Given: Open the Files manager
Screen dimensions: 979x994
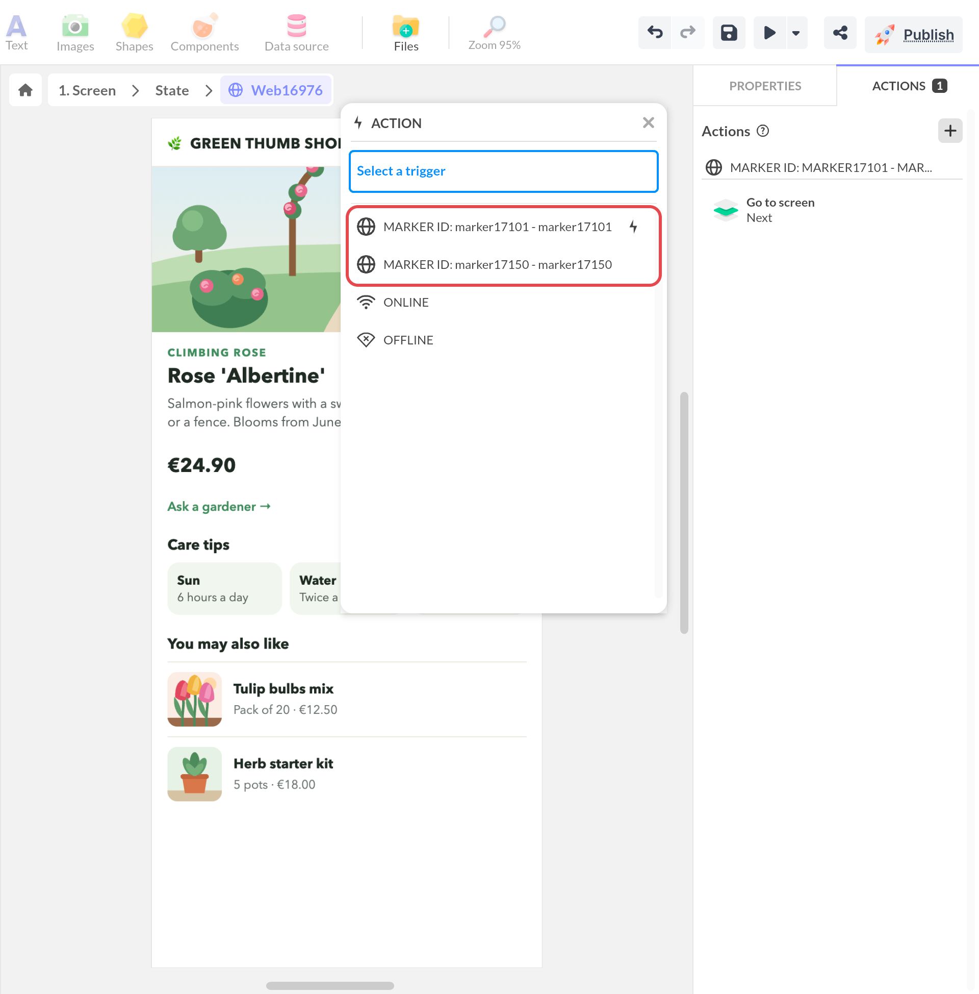Looking at the screenshot, I should point(406,33).
